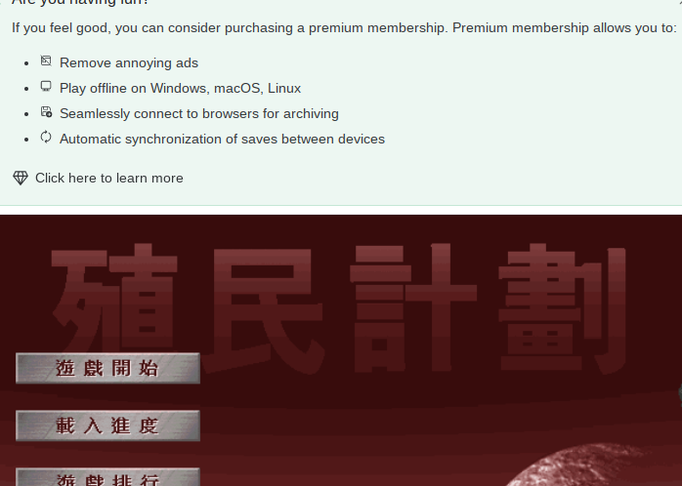Click the 劃 character in game title
Screen dimensions: 682x486
(x=562, y=309)
